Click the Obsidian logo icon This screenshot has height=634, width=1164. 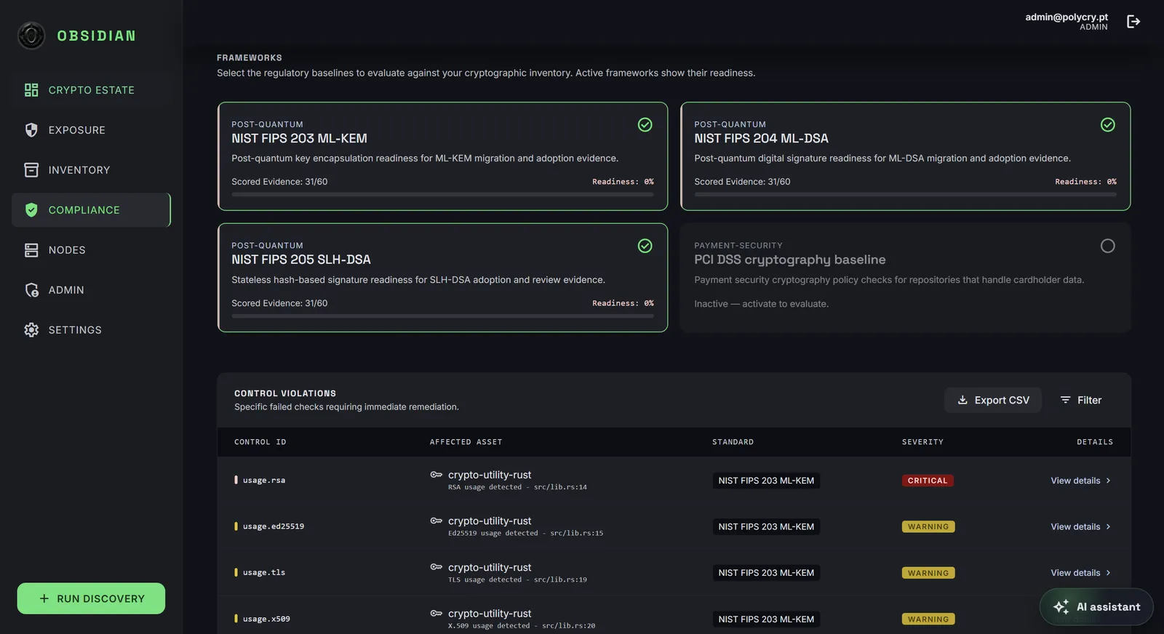tap(31, 36)
